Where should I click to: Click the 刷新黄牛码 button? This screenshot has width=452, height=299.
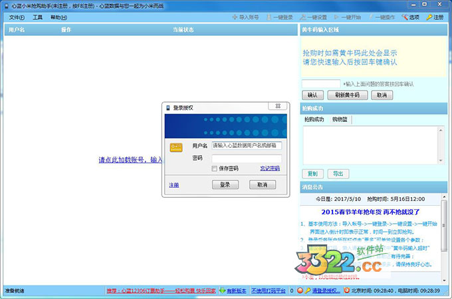pyautogui.click(x=348, y=95)
